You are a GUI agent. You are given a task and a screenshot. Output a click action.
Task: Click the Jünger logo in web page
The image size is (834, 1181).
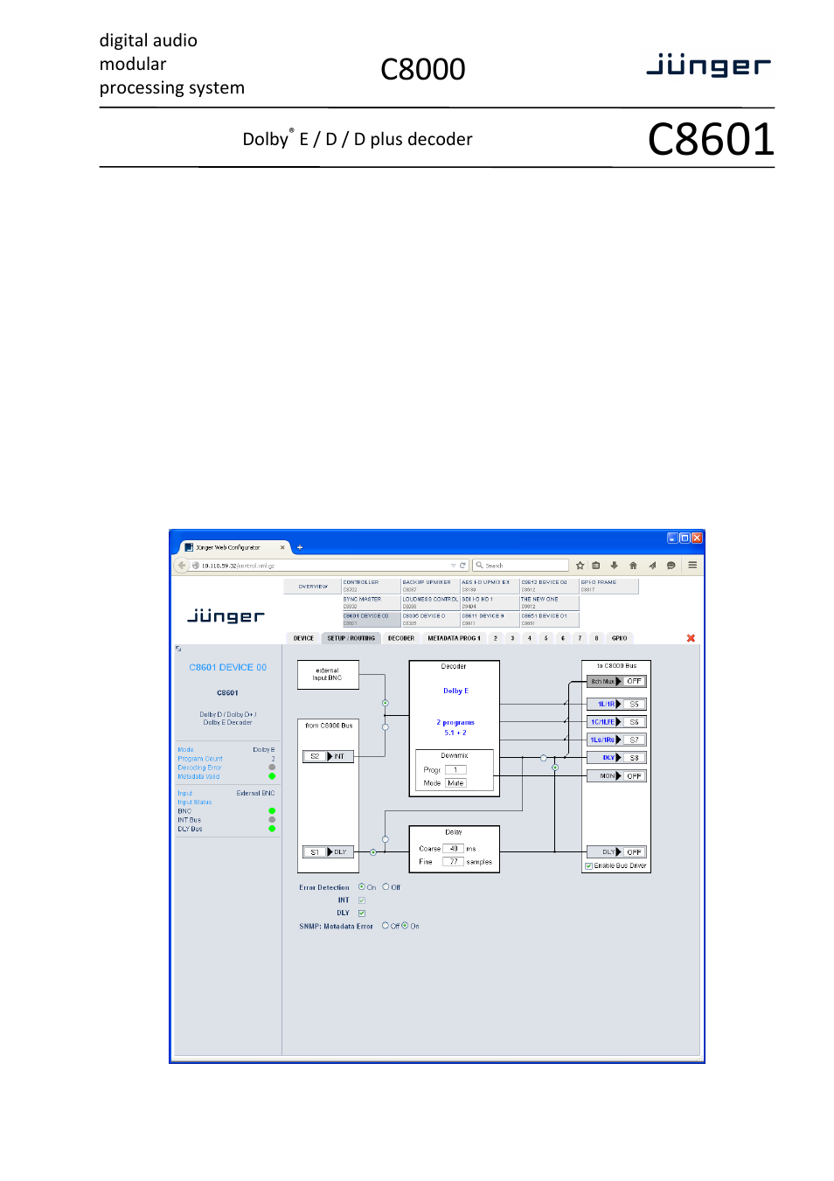point(226,616)
